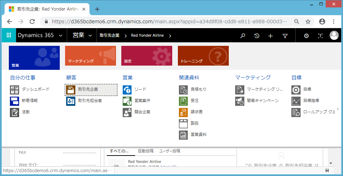Switch to the すべての... timeline tab
Viewport: 343px width, 176px height.
pos(119,151)
